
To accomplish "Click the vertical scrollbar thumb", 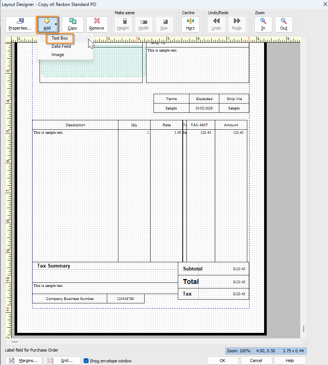I will pos(304,329).
